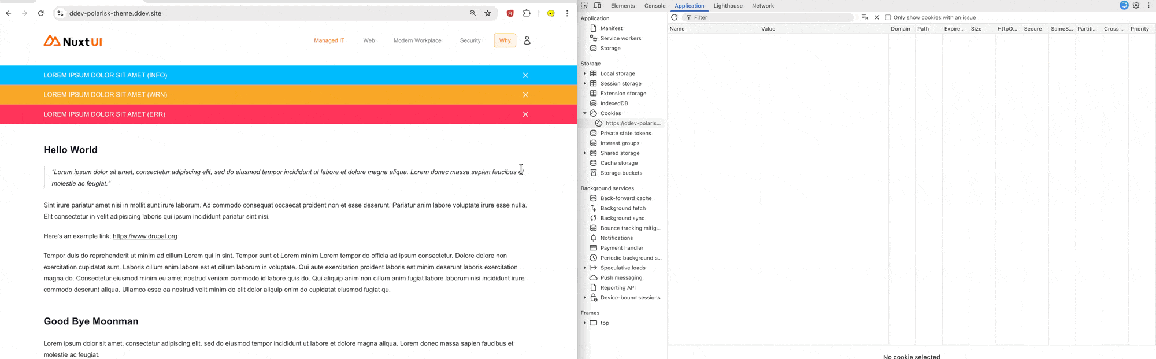
Task: Open the Console tab in DevTools
Action: (x=654, y=6)
